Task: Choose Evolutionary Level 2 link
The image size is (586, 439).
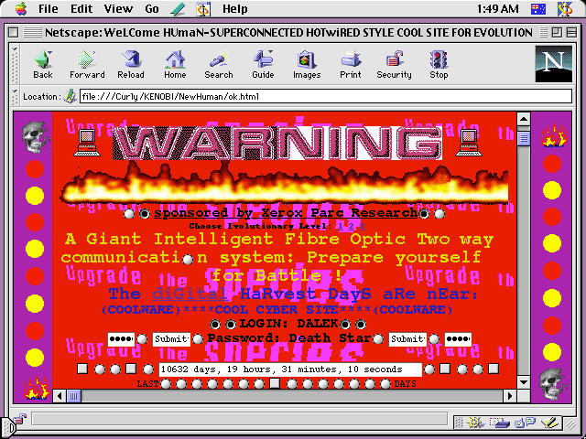Action: pos(352,226)
